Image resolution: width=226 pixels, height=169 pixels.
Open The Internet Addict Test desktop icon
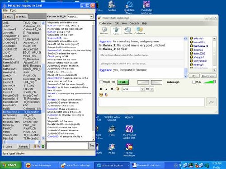(x=129, y=132)
